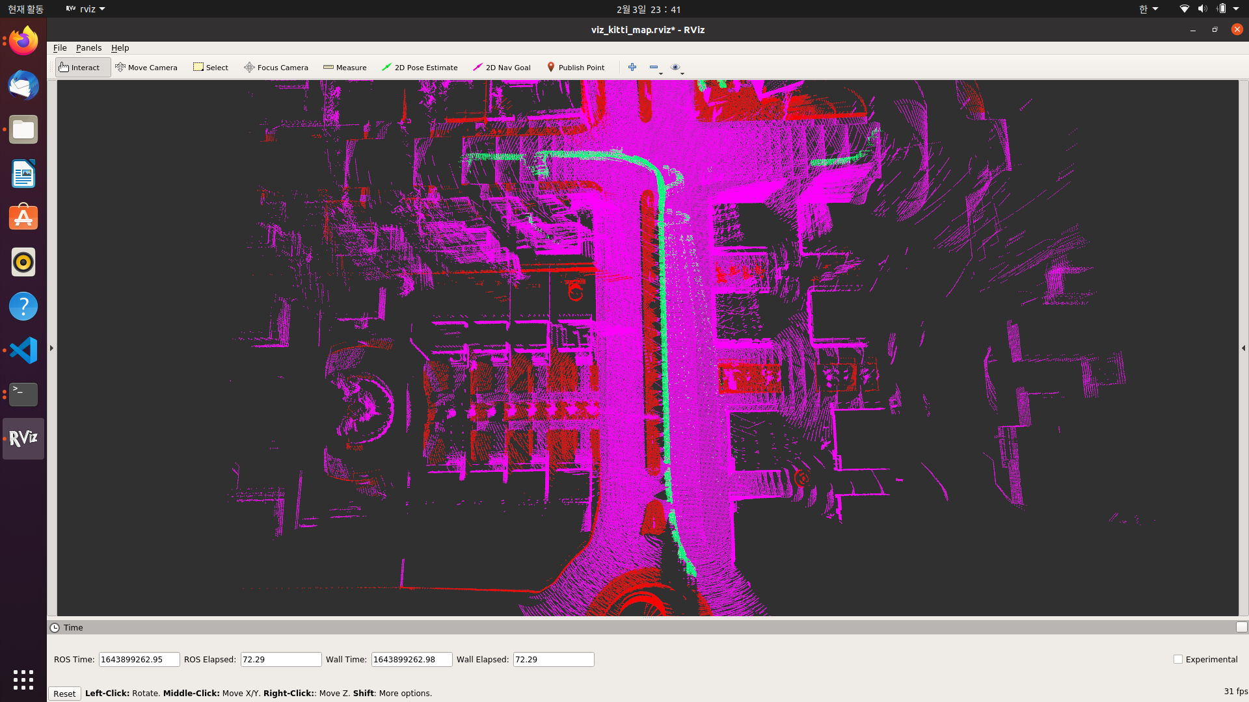The width and height of the screenshot is (1249, 702).
Task: Activate the 2D Pose Estimate tool
Action: [420, 68]
